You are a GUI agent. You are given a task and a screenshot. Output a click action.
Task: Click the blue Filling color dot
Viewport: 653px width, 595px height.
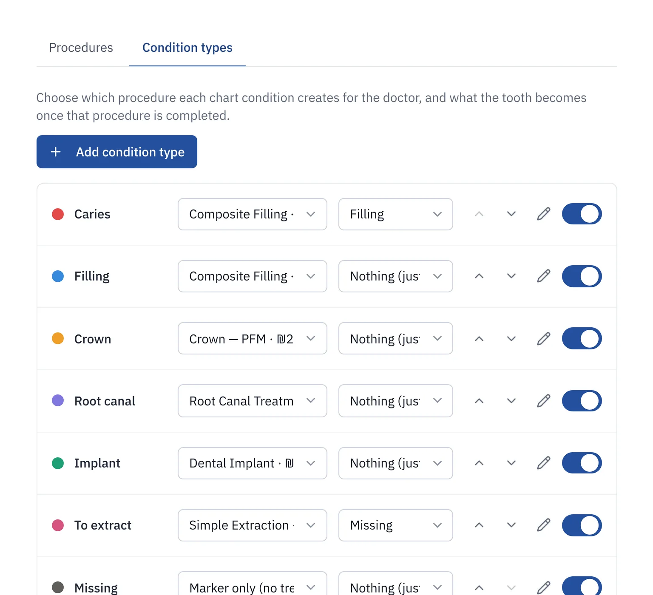pyautogui.click(x=58, y=276)
